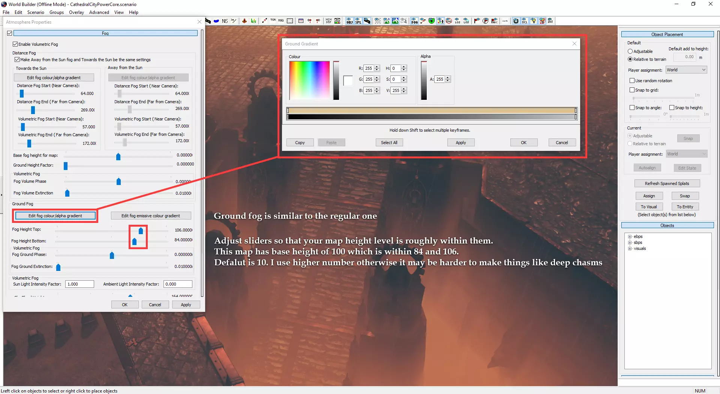Toggle DCL visibility toolbar icon
Image resolution: width=720 pixels, height=394 pixels.
coord(525,21)
